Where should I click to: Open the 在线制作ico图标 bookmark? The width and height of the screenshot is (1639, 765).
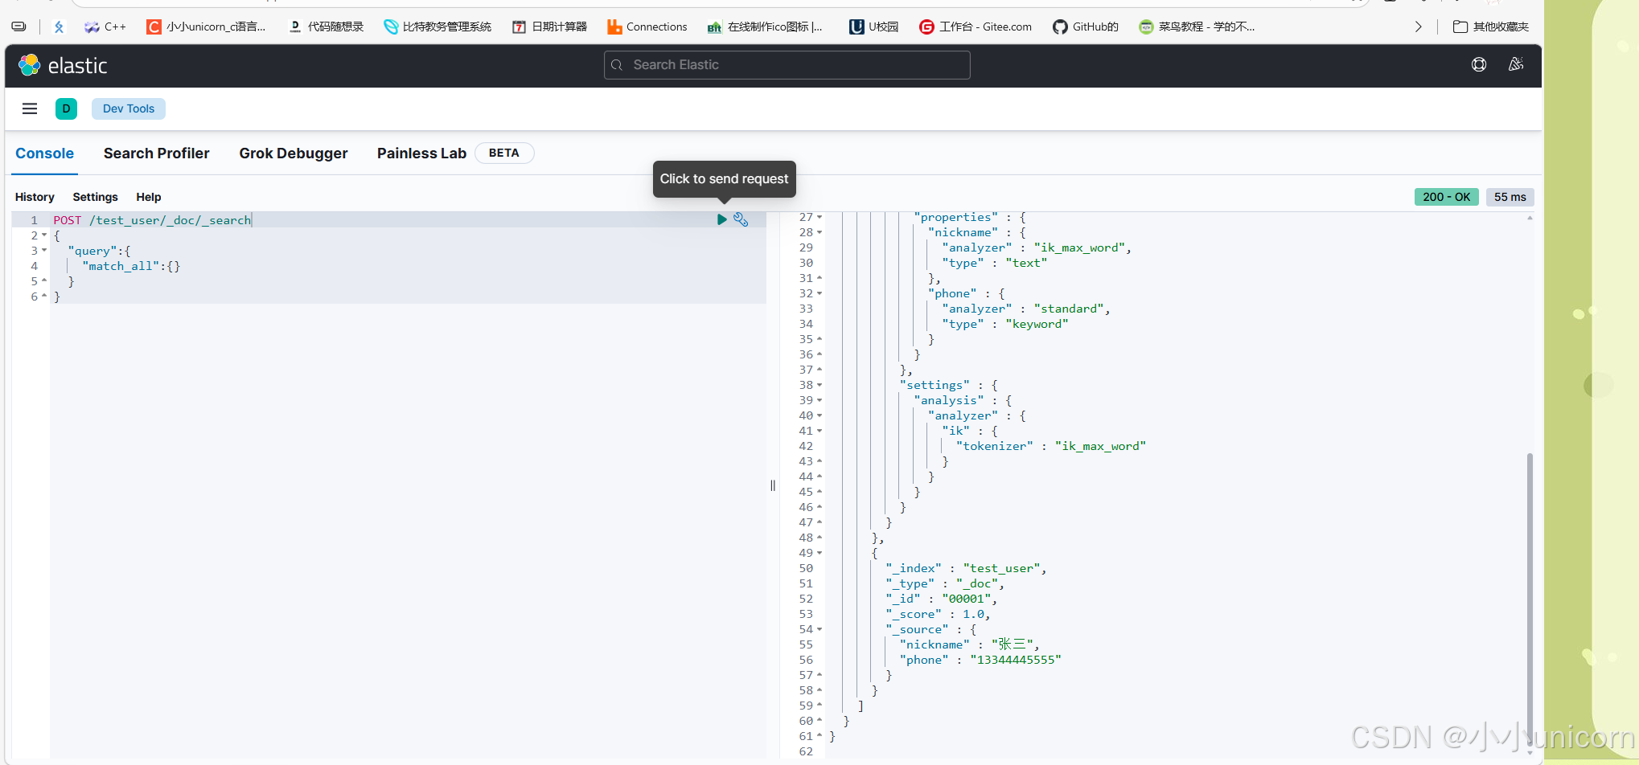[x=765, y=27]
